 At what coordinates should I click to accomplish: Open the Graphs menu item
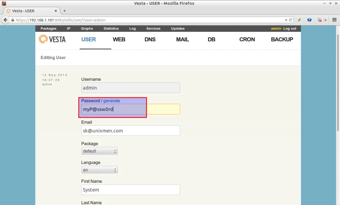click(87, 28)
